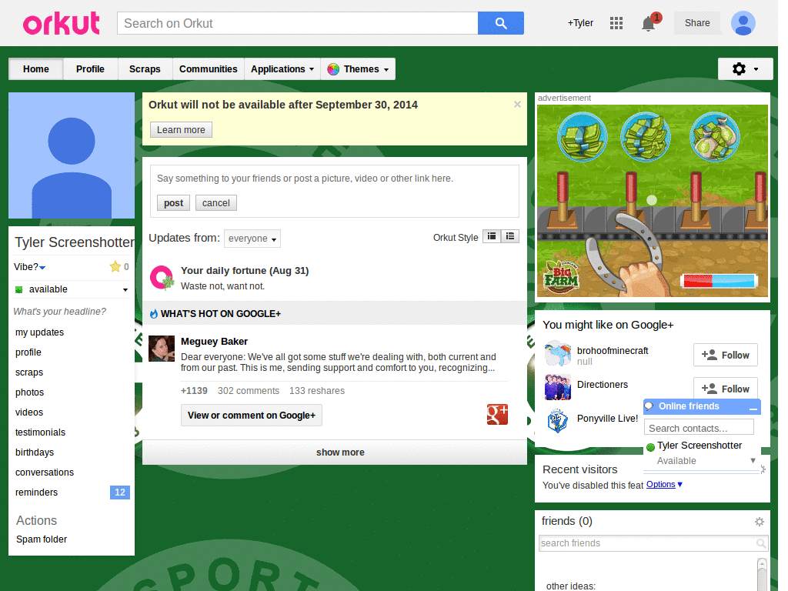Screen dimensions: 788x591
Task: Focus the Search on Orkut field
Action: coord(298,23)
